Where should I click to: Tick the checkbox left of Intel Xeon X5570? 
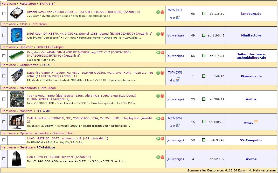pos(4,35)
